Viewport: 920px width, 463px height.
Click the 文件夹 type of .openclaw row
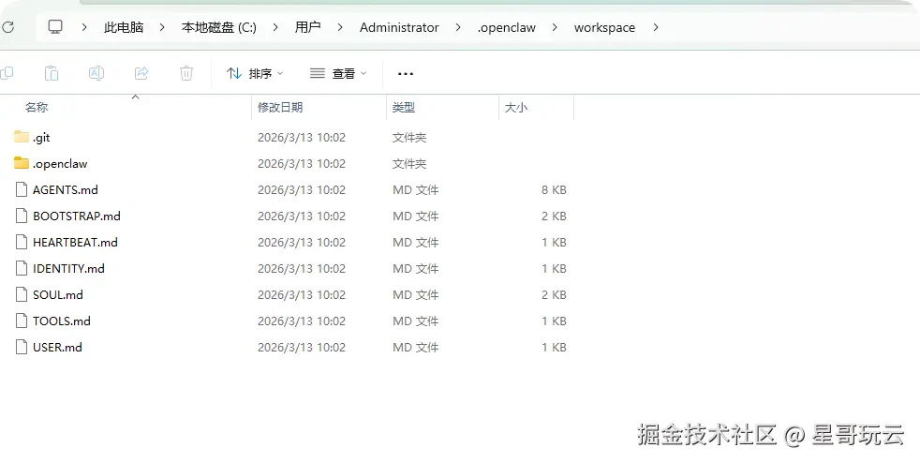(x=409, y=164)
